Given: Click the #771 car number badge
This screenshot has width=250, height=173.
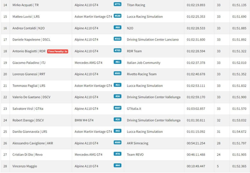Looking at the screenshot, I should point(117,4).
